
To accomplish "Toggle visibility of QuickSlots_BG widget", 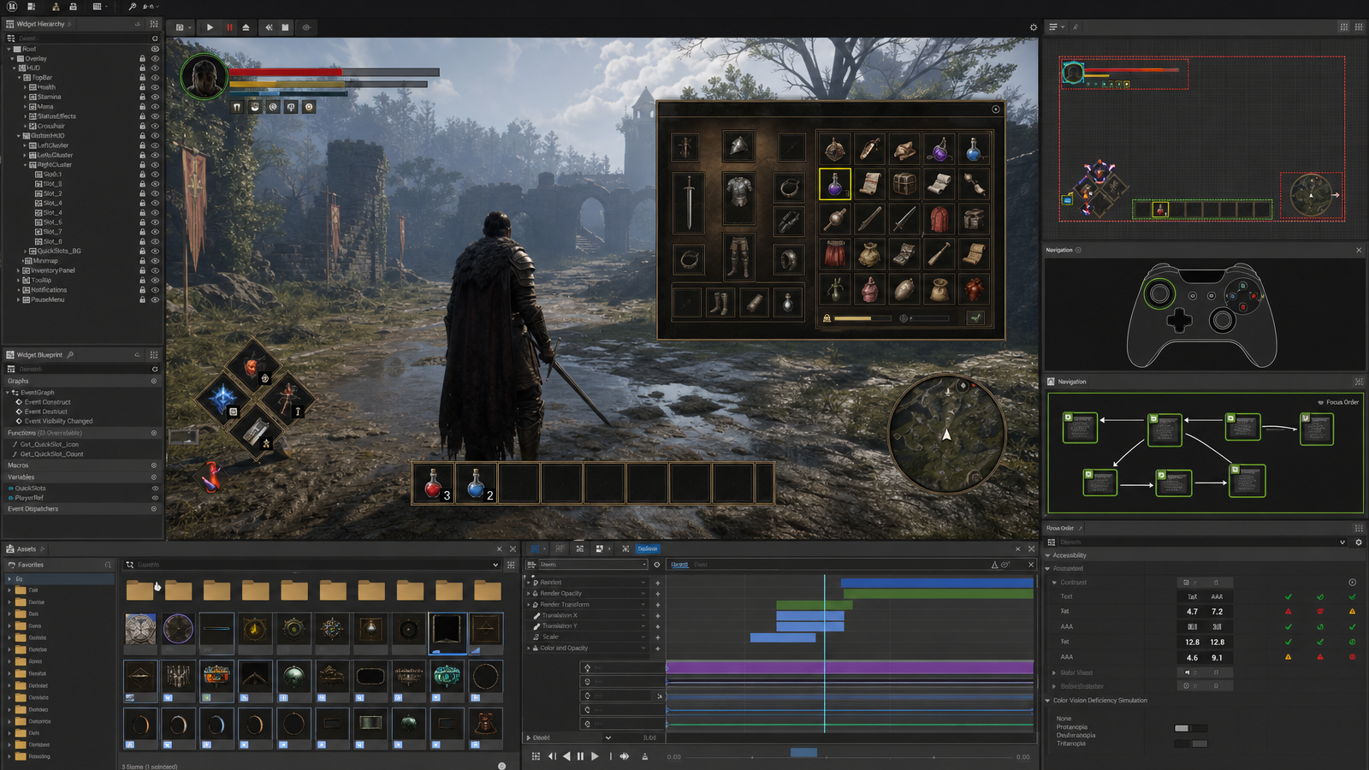I will pos(155,251).
